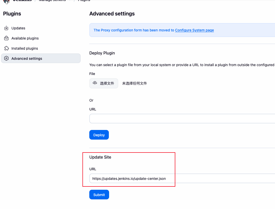This screenshot has width=275, height=209.
Task: Click the cloud upload icon in file chooser
Action: point(95,83)
